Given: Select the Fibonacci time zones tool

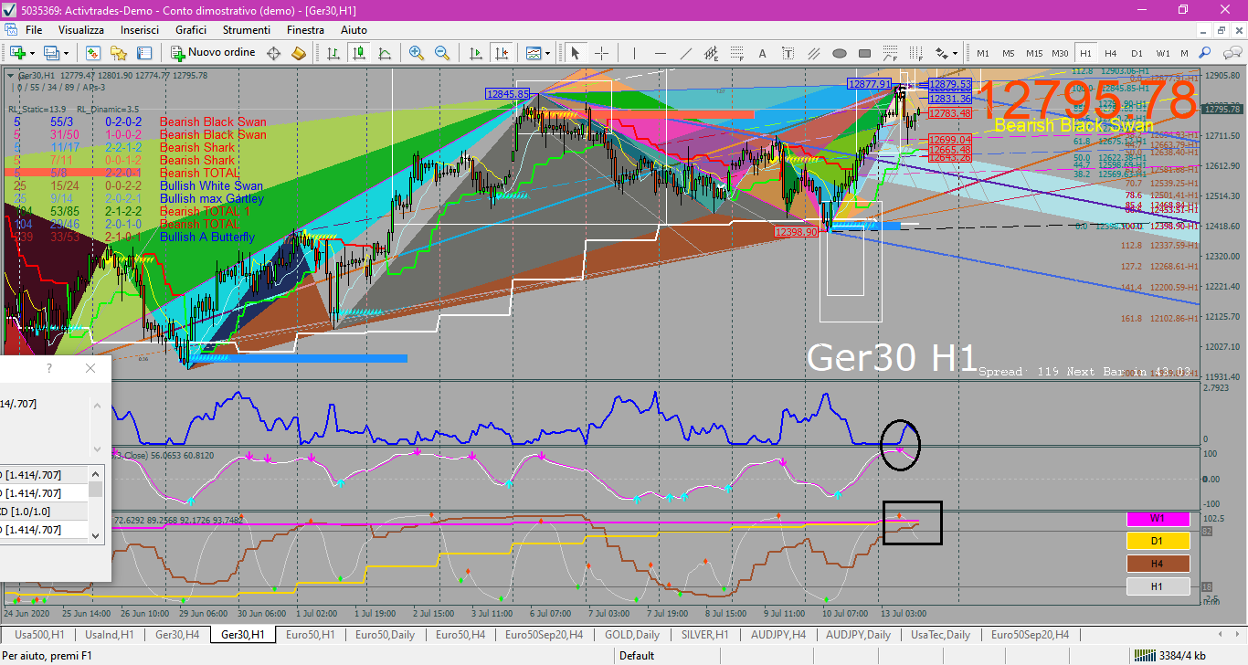Looking at the screenshot, I should click(x=916, y=53).
